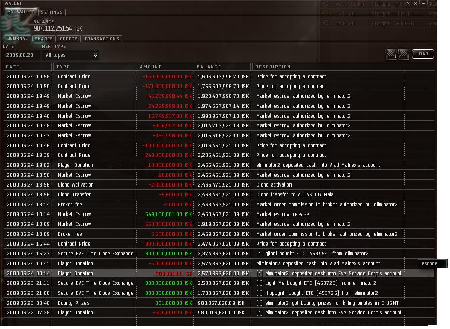The image size is (450, 329).
Task: Select the -171,800,000.00 ISK amount cell
Action: point(167,86)
